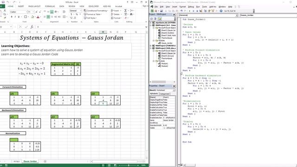Open the Calibri font name dropdown

(26, 12)
